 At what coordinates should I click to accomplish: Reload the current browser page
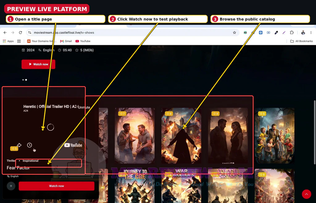(20, 32)
